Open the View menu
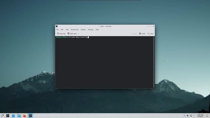This screenshot has height=118, width=210. (67, 29)
